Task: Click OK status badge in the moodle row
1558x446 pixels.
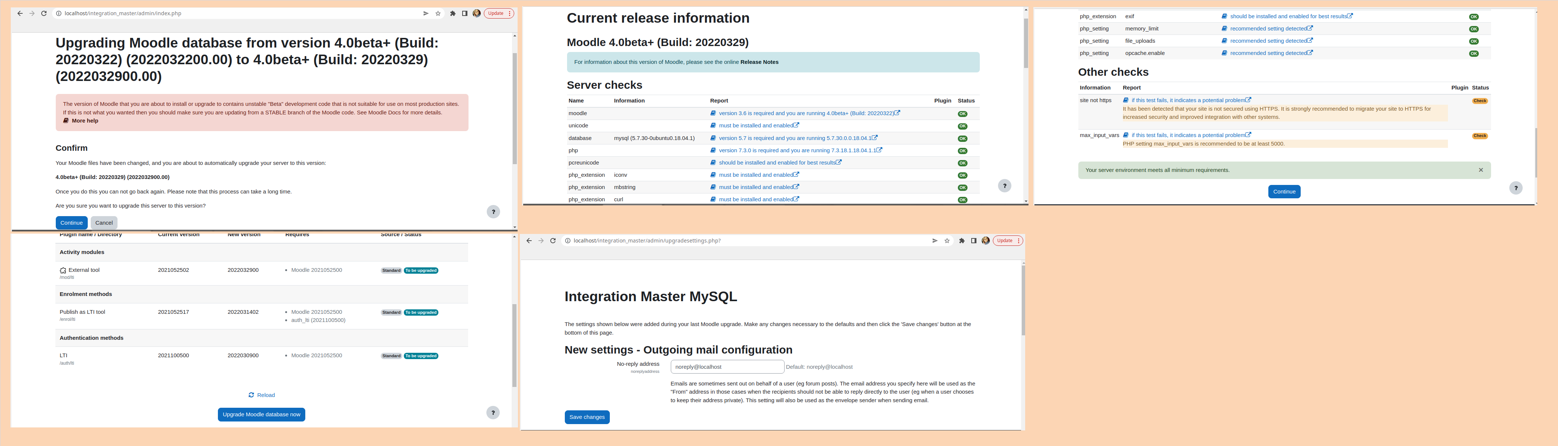Action: 962,114
